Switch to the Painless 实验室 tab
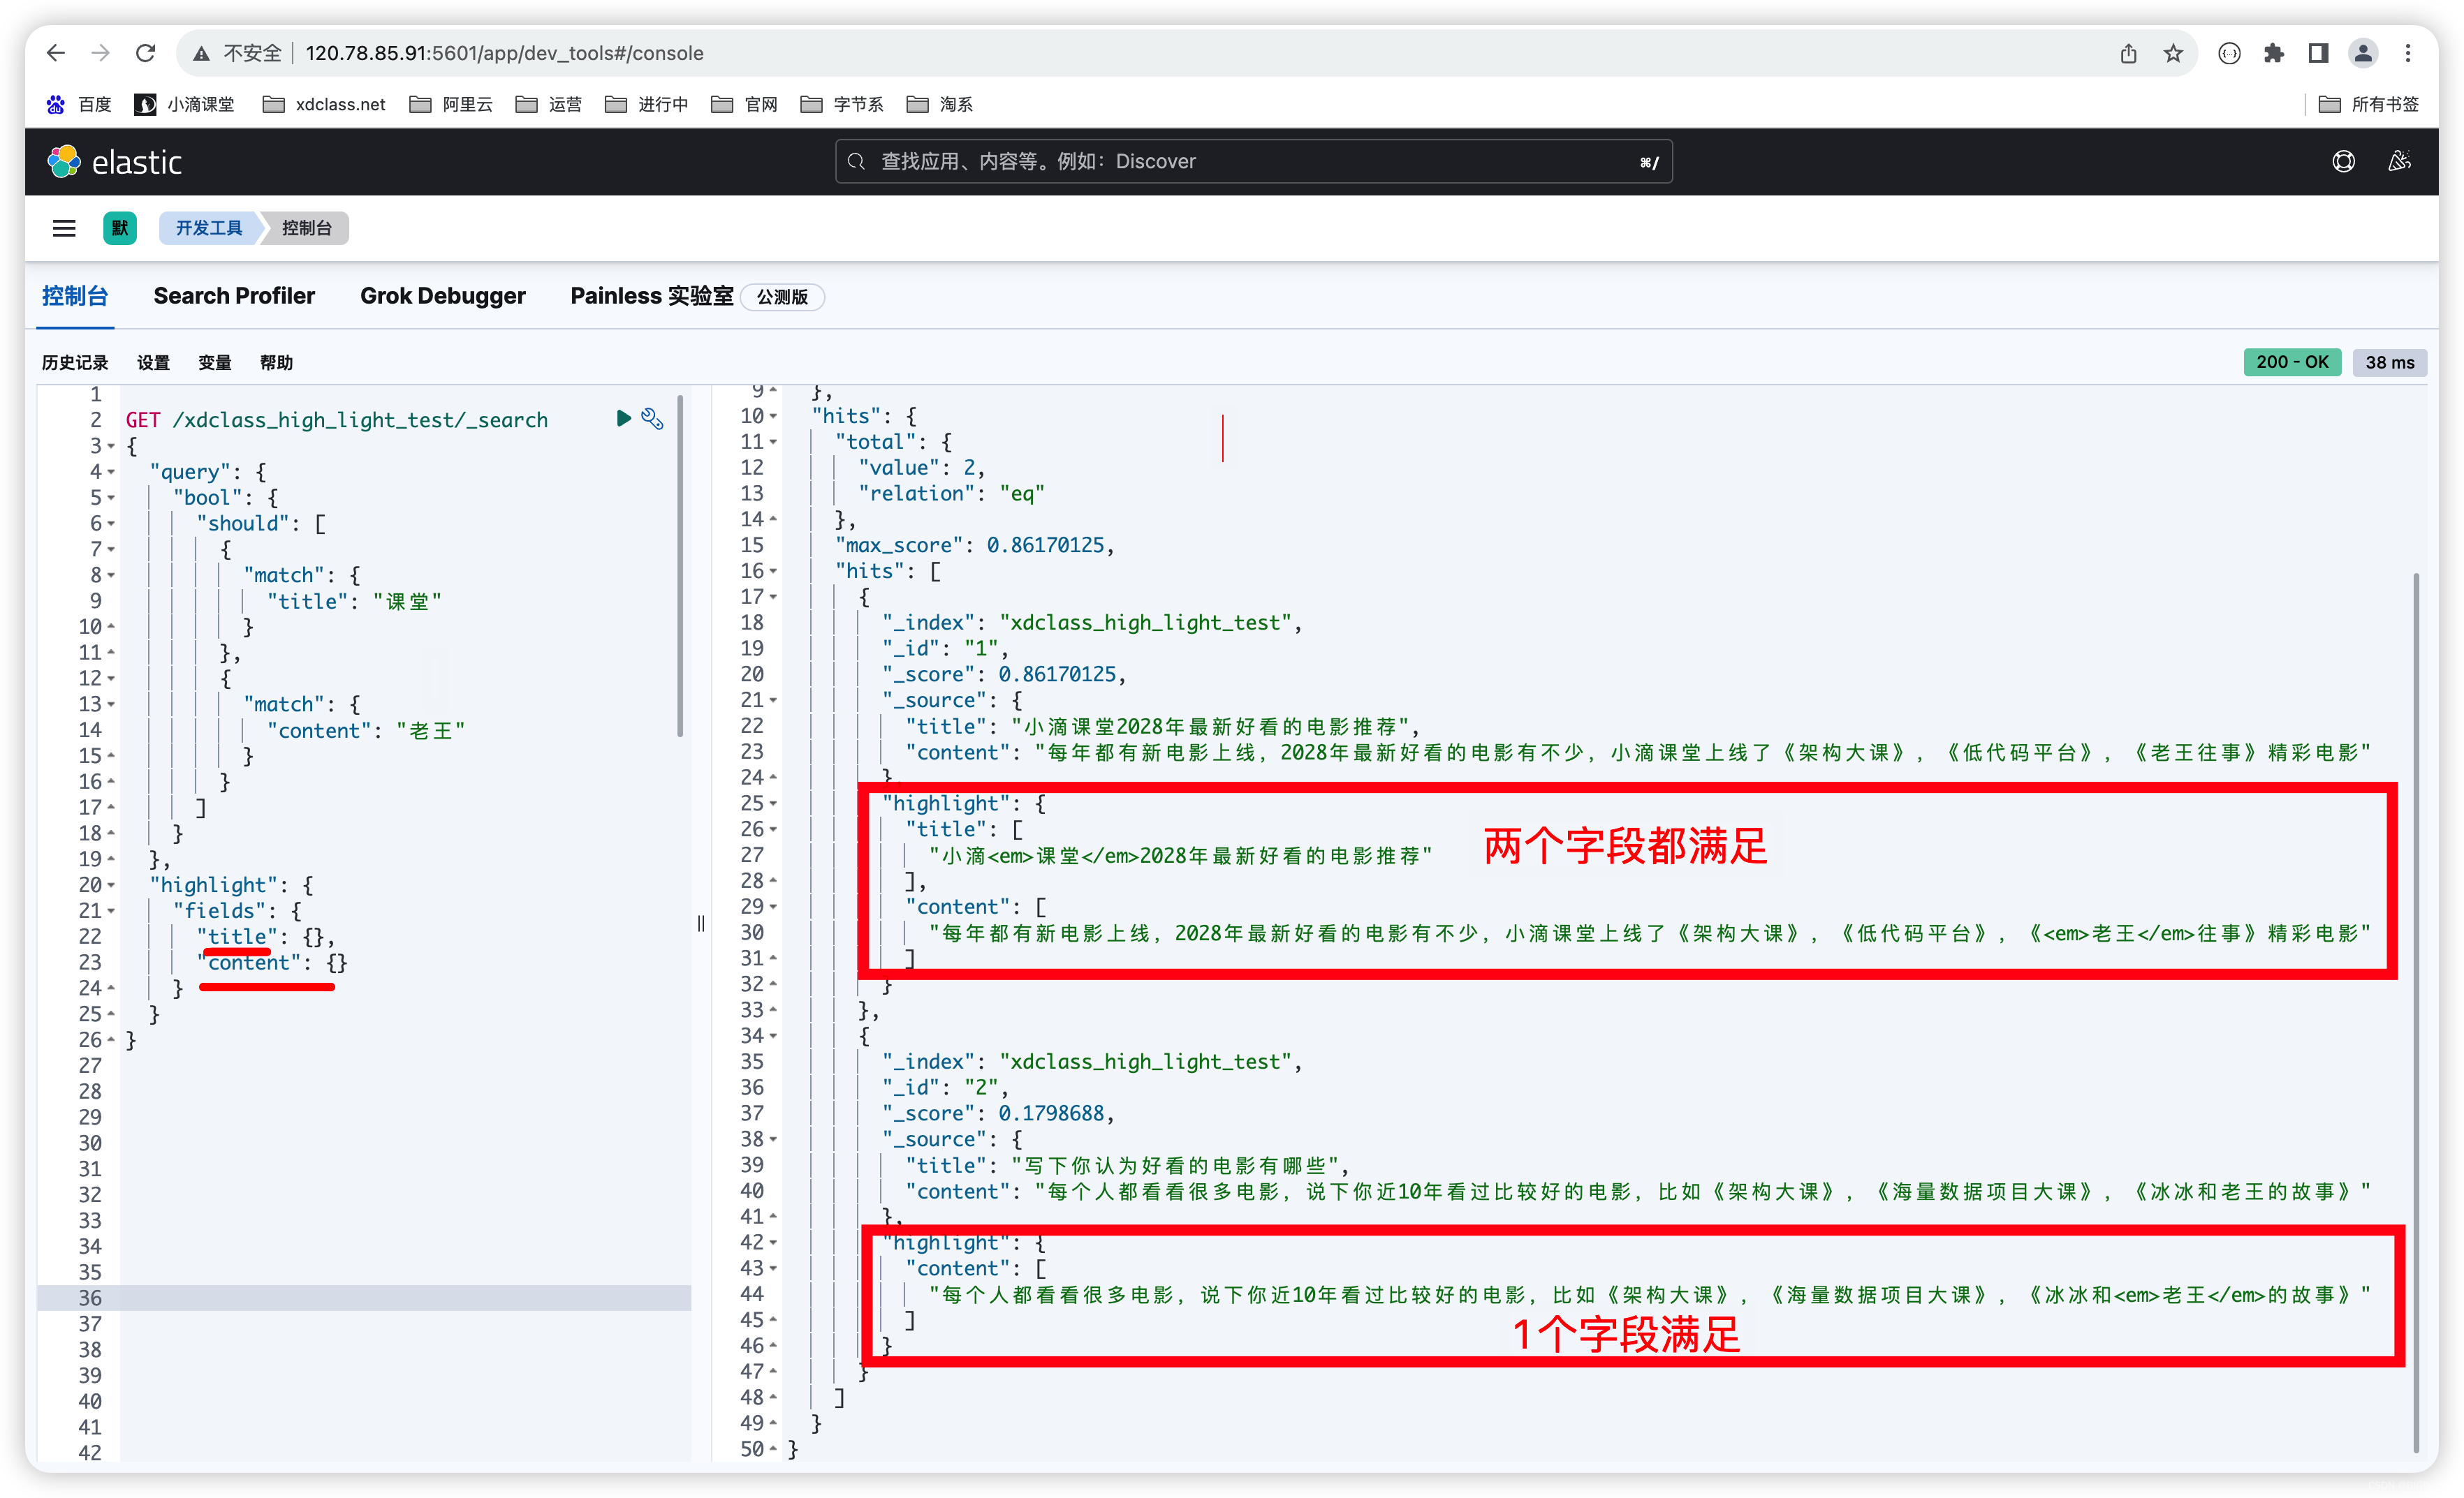 652,296
